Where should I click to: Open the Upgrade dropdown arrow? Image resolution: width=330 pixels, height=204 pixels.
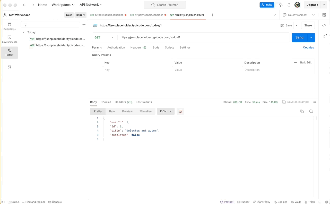pyautogui.click(x=324, y=5)
